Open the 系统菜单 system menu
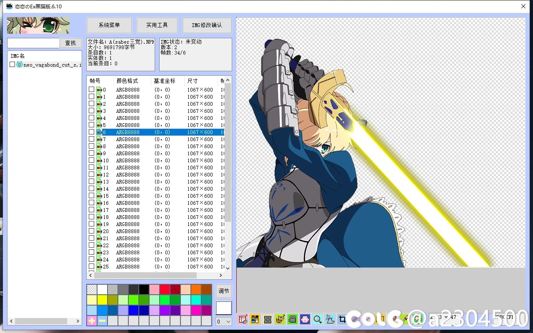The image size is (533, 333). (109, 25)
